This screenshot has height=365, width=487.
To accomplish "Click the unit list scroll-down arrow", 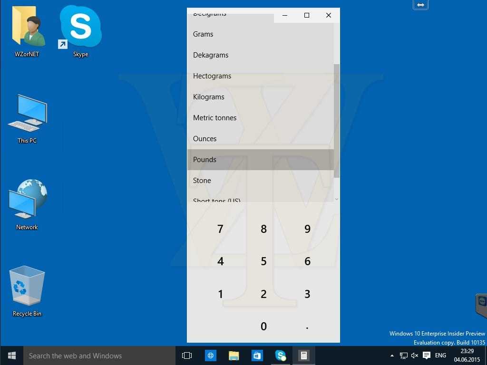I will point(337,199).
